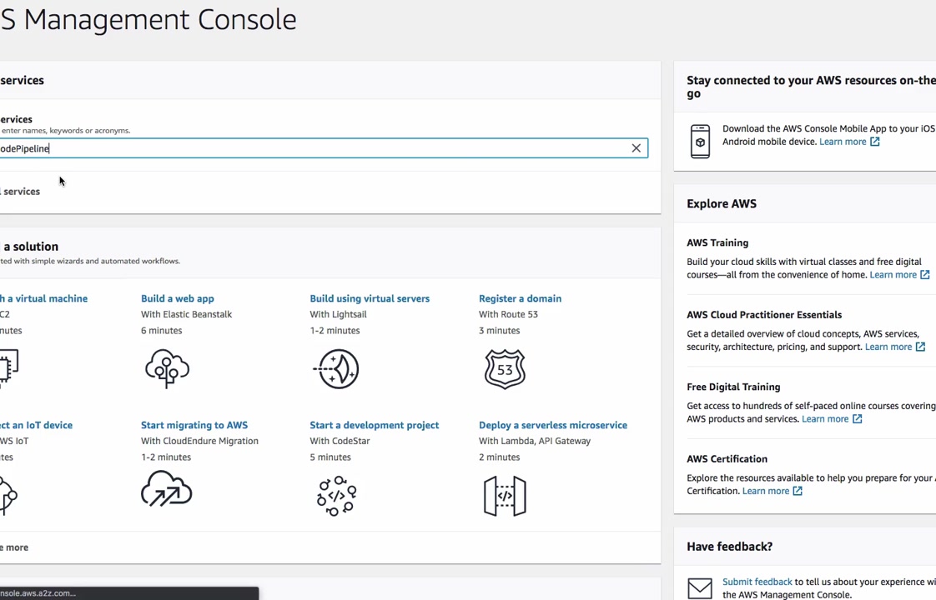The width and height of the screenshot is (936, 600).
Task: Click the CodeStar development project icon
Action: (x=336, y=496)
